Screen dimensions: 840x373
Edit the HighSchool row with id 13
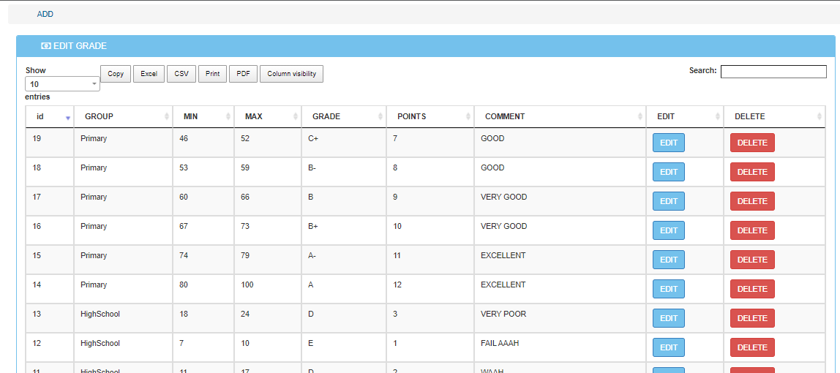coord(668,318)
